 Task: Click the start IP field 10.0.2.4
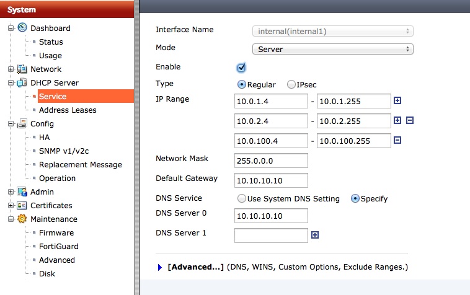[x=271, y=121]
